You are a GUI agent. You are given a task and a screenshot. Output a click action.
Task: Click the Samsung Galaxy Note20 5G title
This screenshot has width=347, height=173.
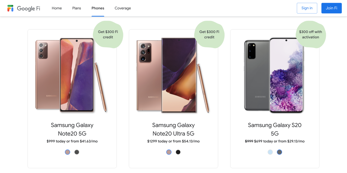tap(72, 129)
